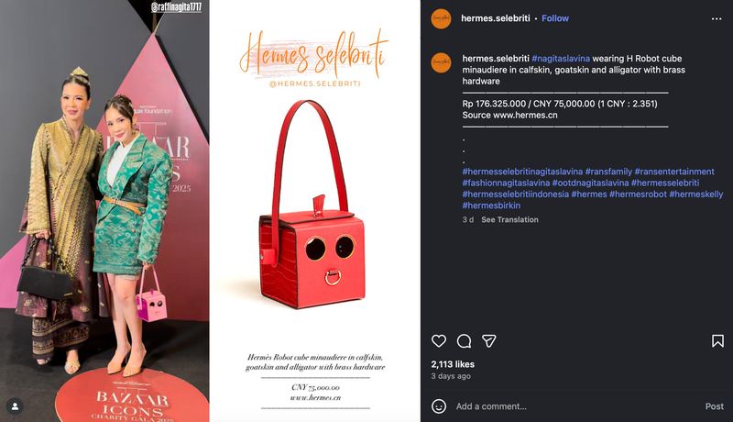733x422 pixels.
Task: Click hermes.selebriti username in header
Action: [495, 18]
